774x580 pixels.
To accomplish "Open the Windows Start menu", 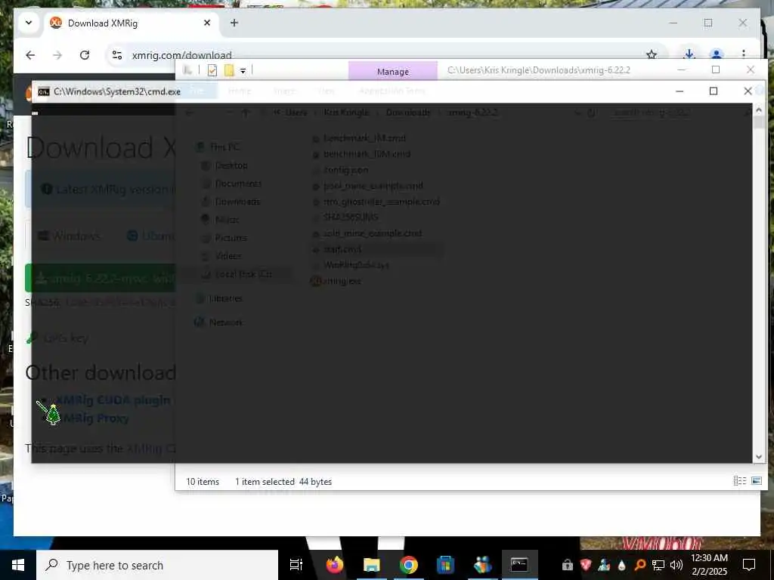I will (x=18, y=565).
